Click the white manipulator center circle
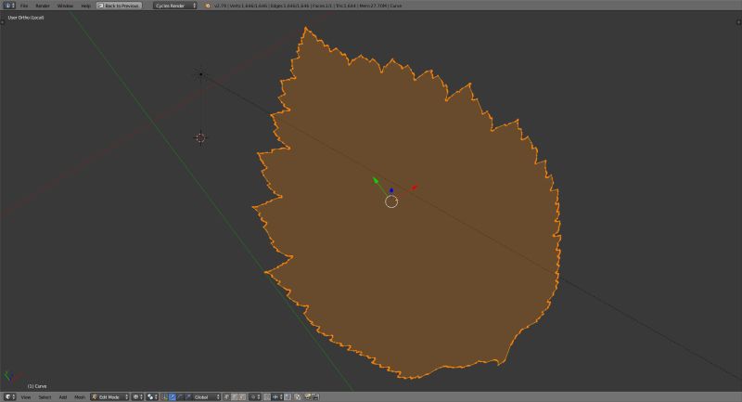 click(x=391, y=201)
